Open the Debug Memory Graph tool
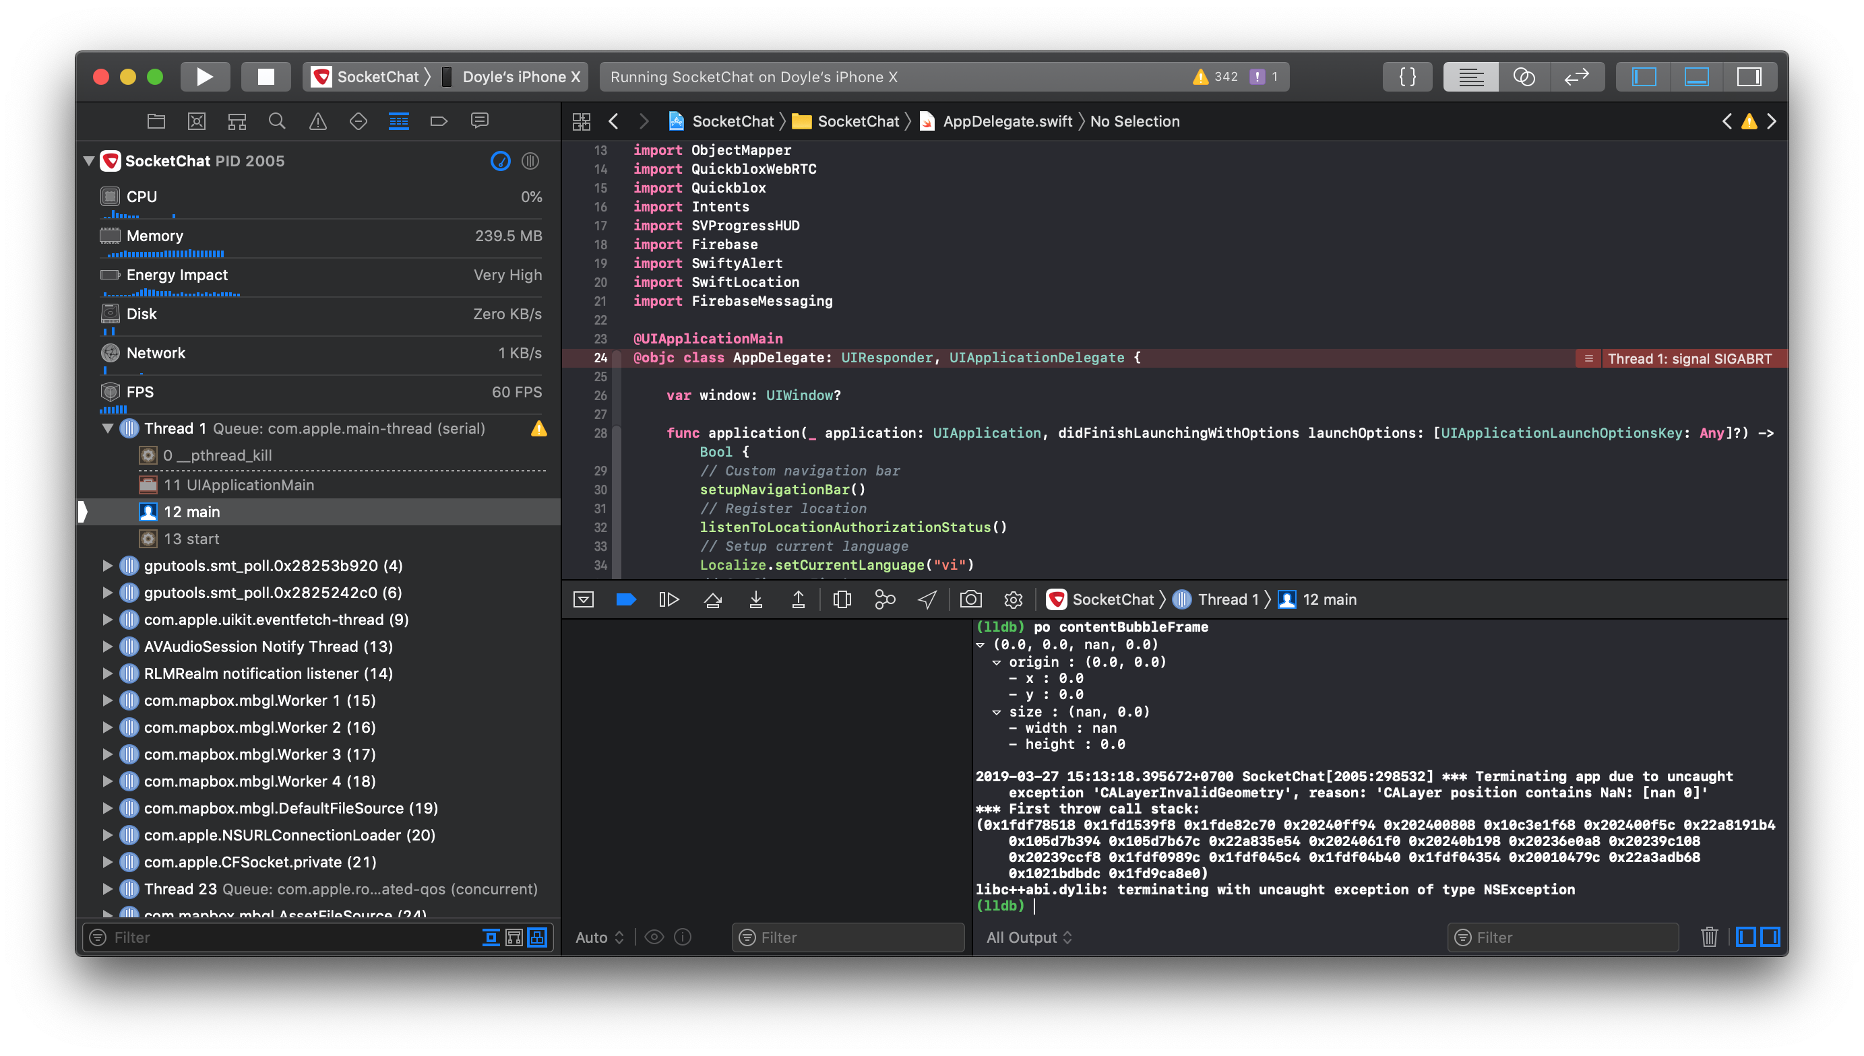Screen dimensions: 1864x1056 [884, 600]
